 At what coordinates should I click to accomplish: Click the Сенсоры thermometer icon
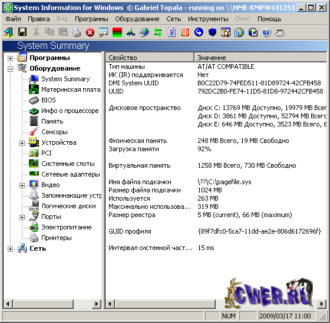pos(34,132)
